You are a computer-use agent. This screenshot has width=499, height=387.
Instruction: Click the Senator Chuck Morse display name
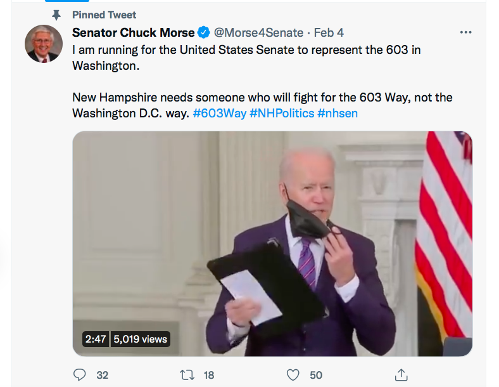tap(133, 32)
